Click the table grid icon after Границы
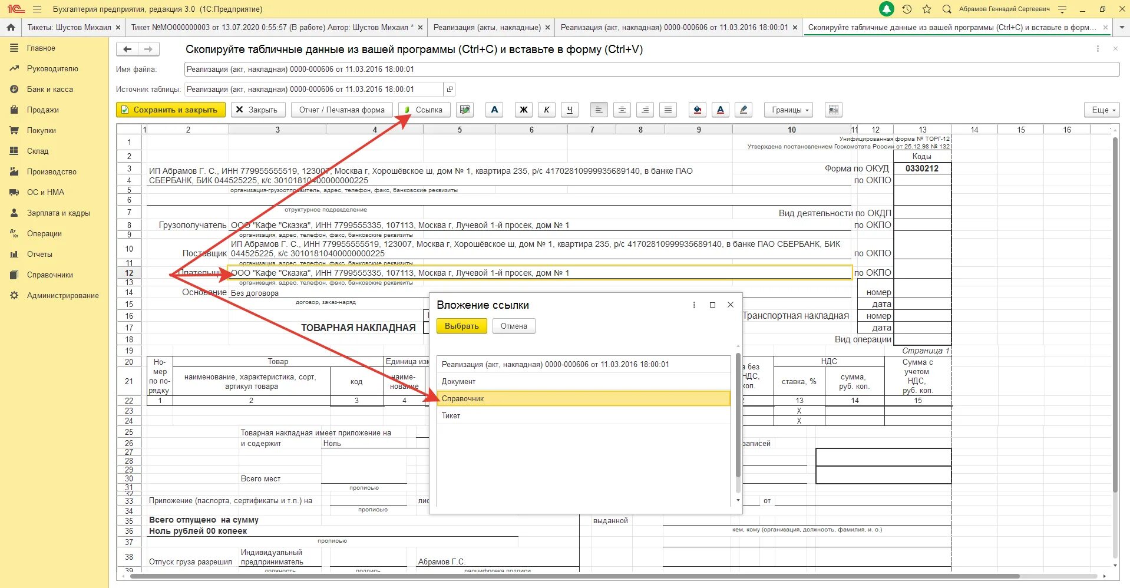This screenshot has width=1130, height=588. (833, 110)
